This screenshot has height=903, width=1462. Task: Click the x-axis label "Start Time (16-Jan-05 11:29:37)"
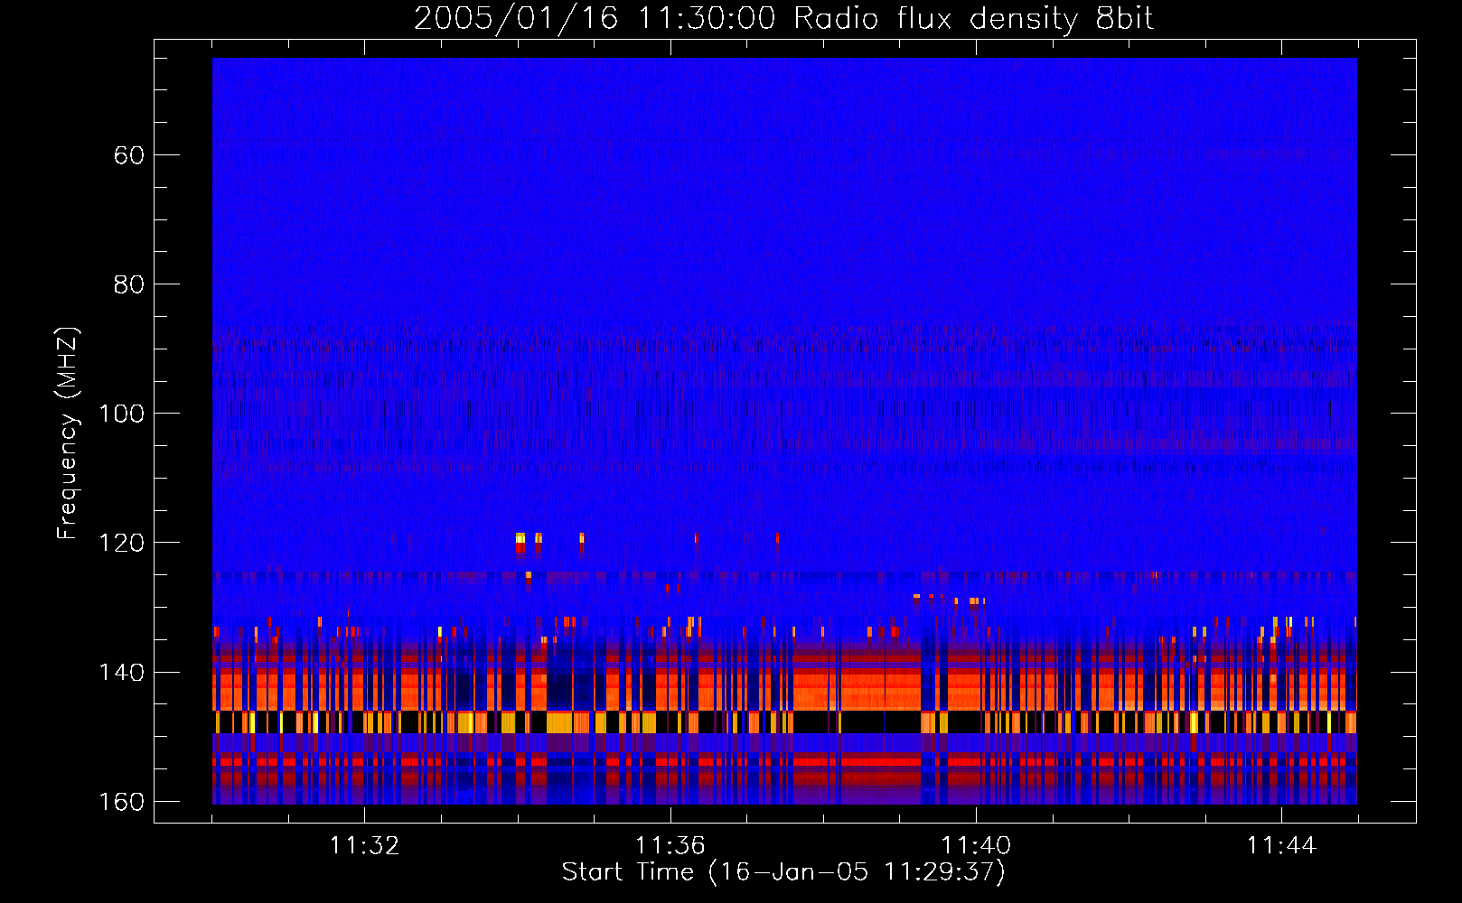(x=783, y=871)
